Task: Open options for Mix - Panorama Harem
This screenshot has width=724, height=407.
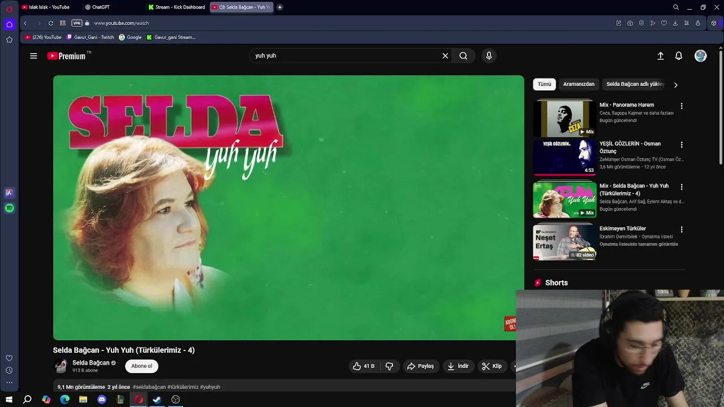Action: pos(682,106)
